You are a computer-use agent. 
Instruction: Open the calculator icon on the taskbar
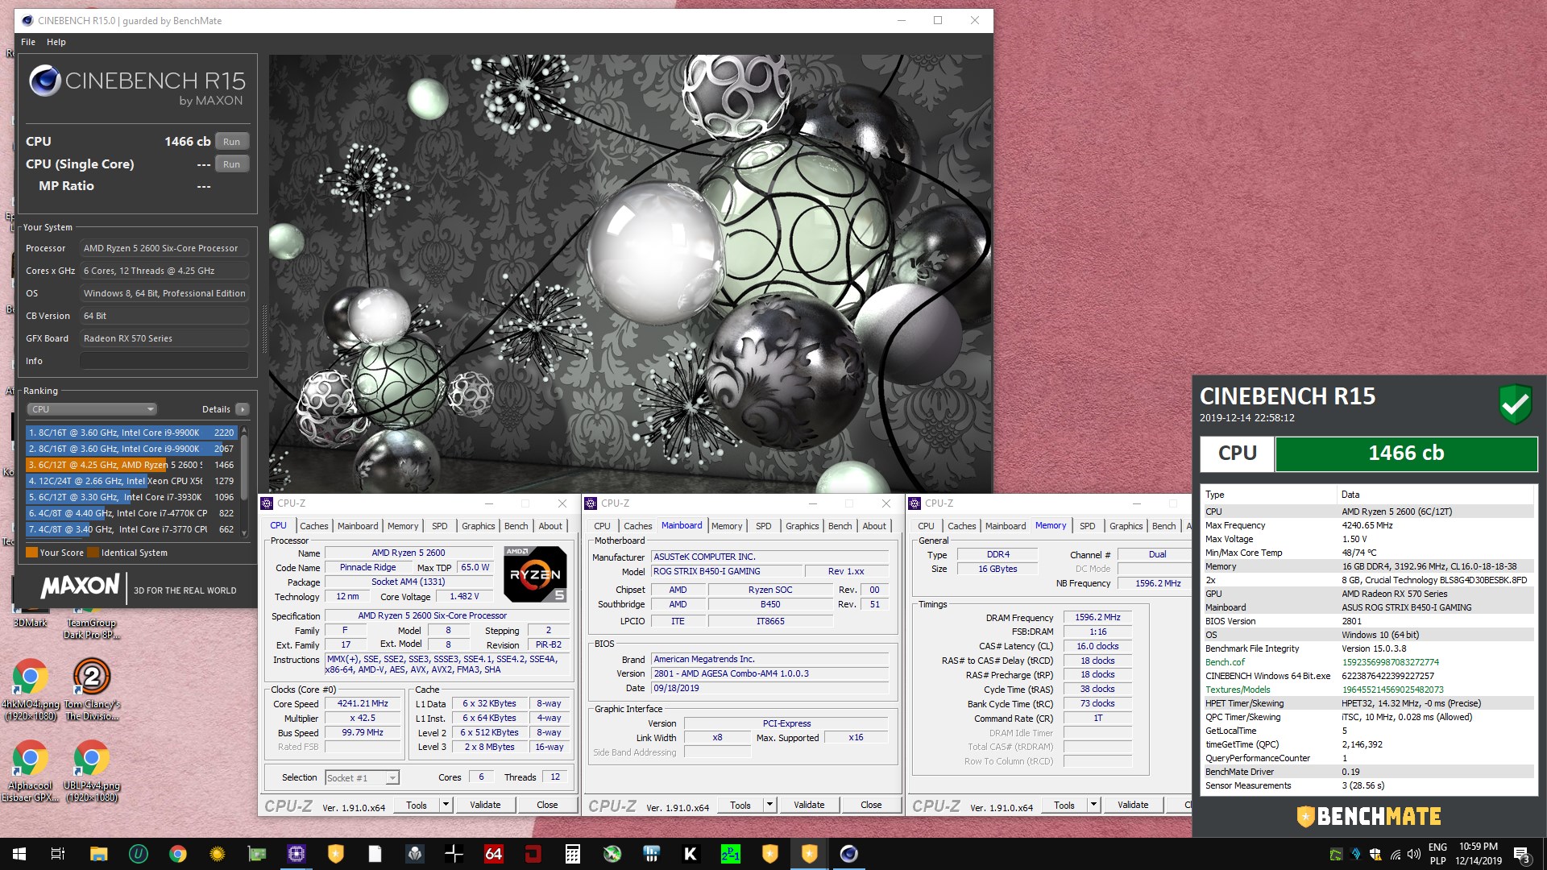[572, 854]
